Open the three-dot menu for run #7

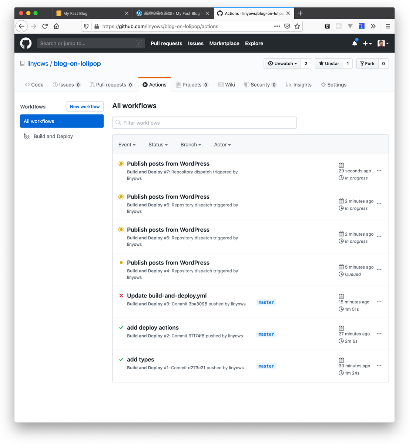[x=379, y=171]
